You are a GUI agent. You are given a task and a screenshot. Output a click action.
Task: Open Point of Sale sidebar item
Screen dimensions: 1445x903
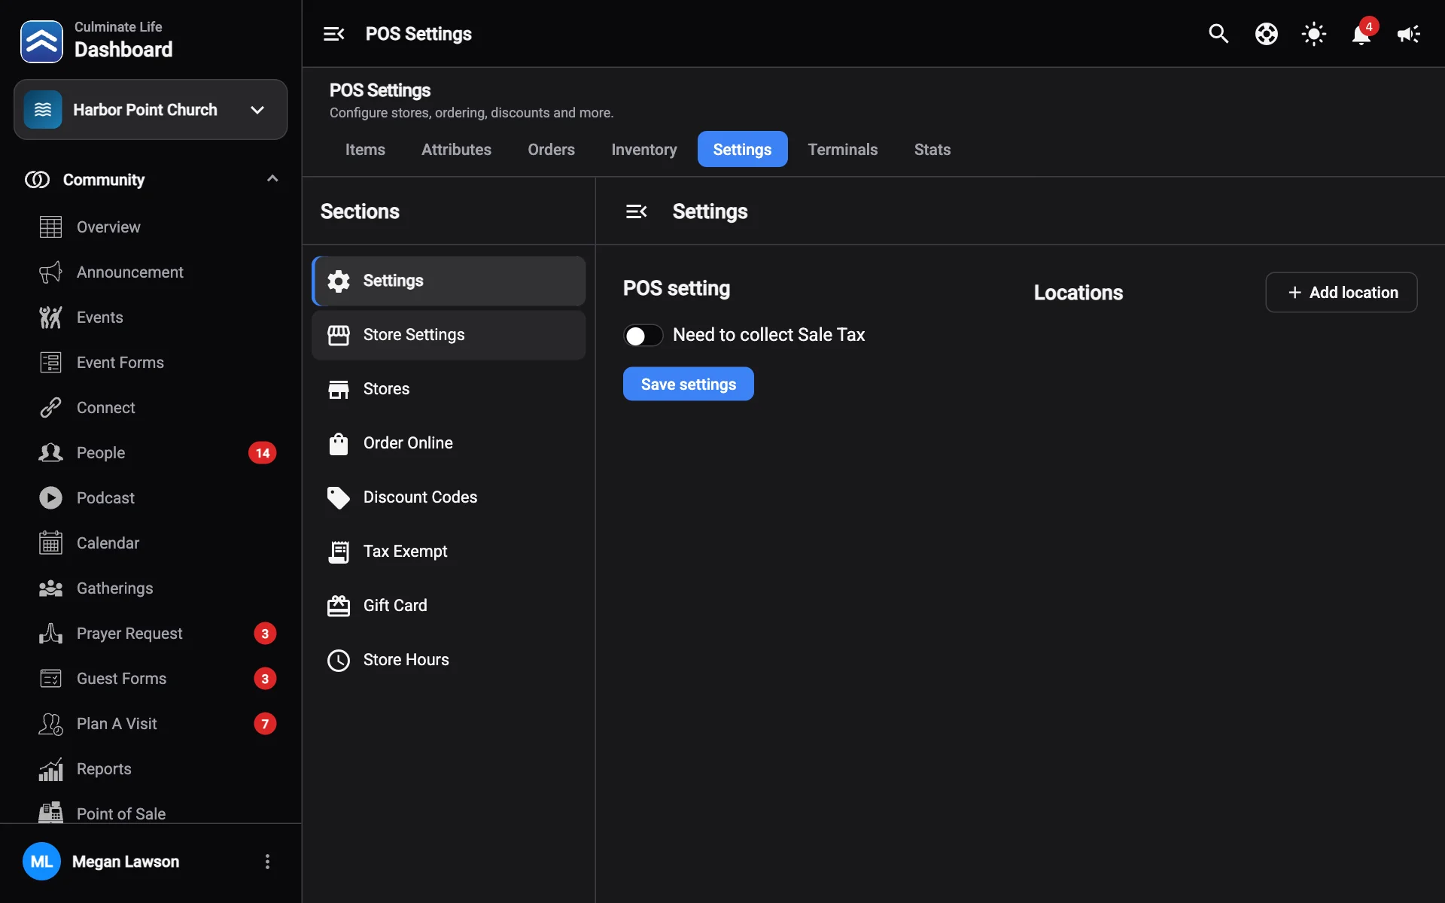[x=151, y=813]
